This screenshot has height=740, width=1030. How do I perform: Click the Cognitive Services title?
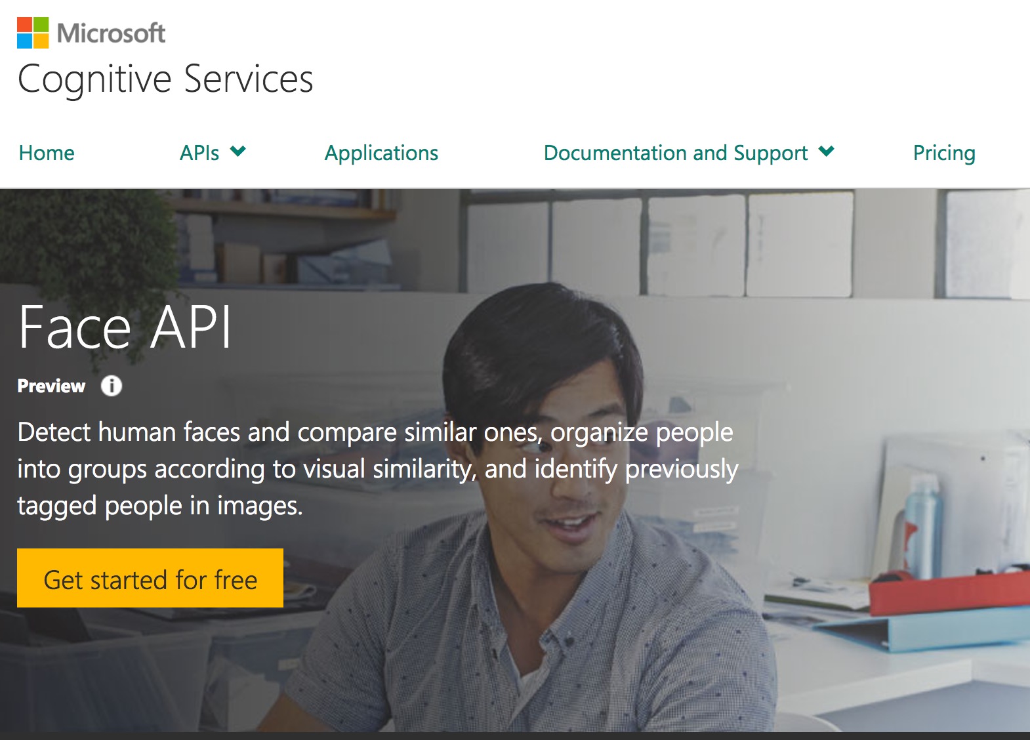165,79
